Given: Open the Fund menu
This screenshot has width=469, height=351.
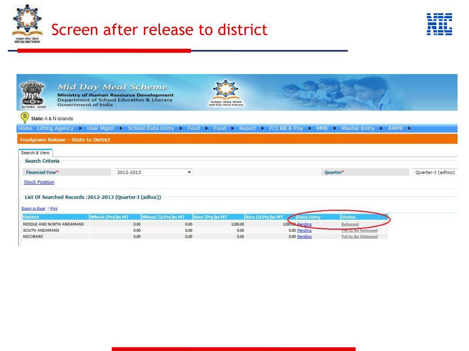Looking at the screenshot, I should pyautogui.click(x=219, y=128).
